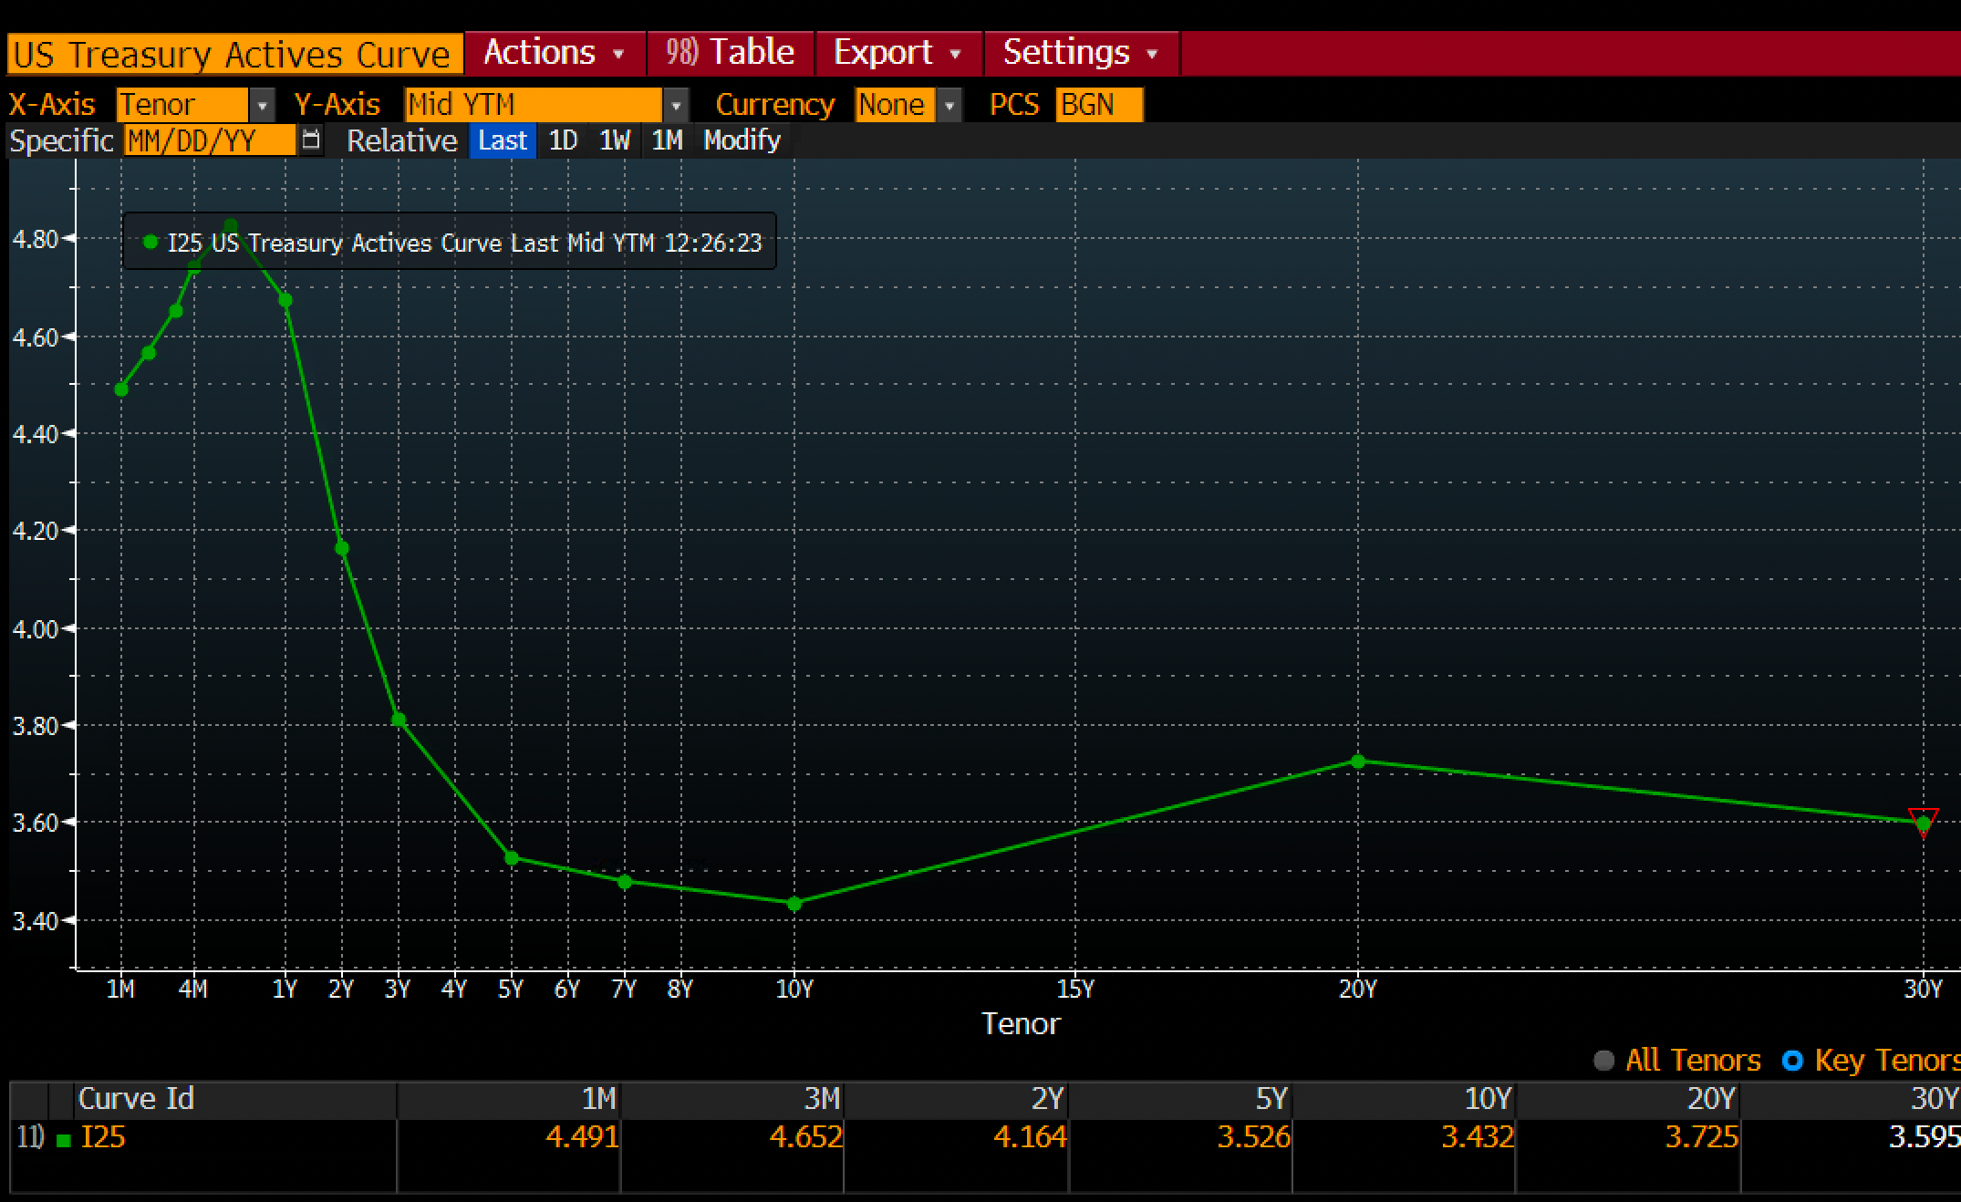
Task: Click the green legend dot for I25 curve
Action: click(x=150, y=243)
